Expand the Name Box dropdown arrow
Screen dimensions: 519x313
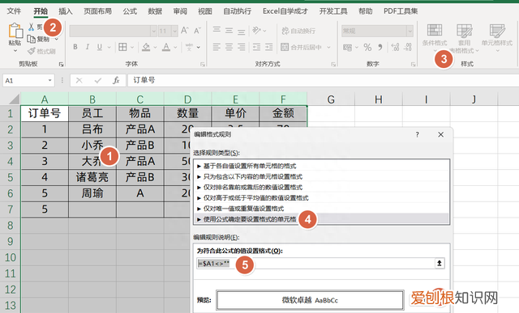click(x=49, y=80)
